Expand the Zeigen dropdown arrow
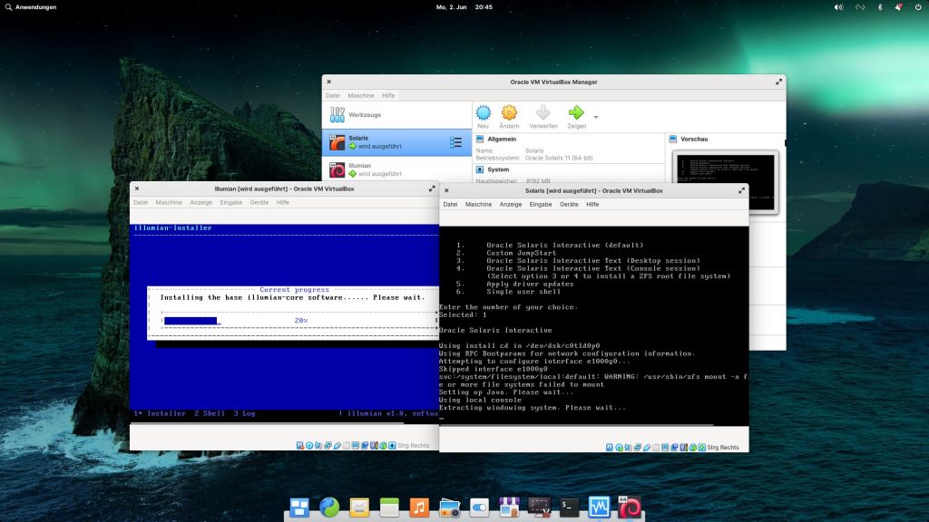 [x=596, y=117]
